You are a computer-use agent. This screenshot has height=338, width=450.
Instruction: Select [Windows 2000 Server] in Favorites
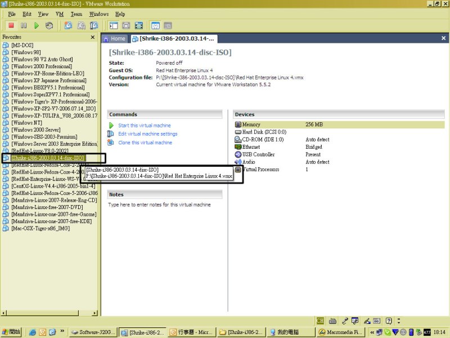coord(36,130)
